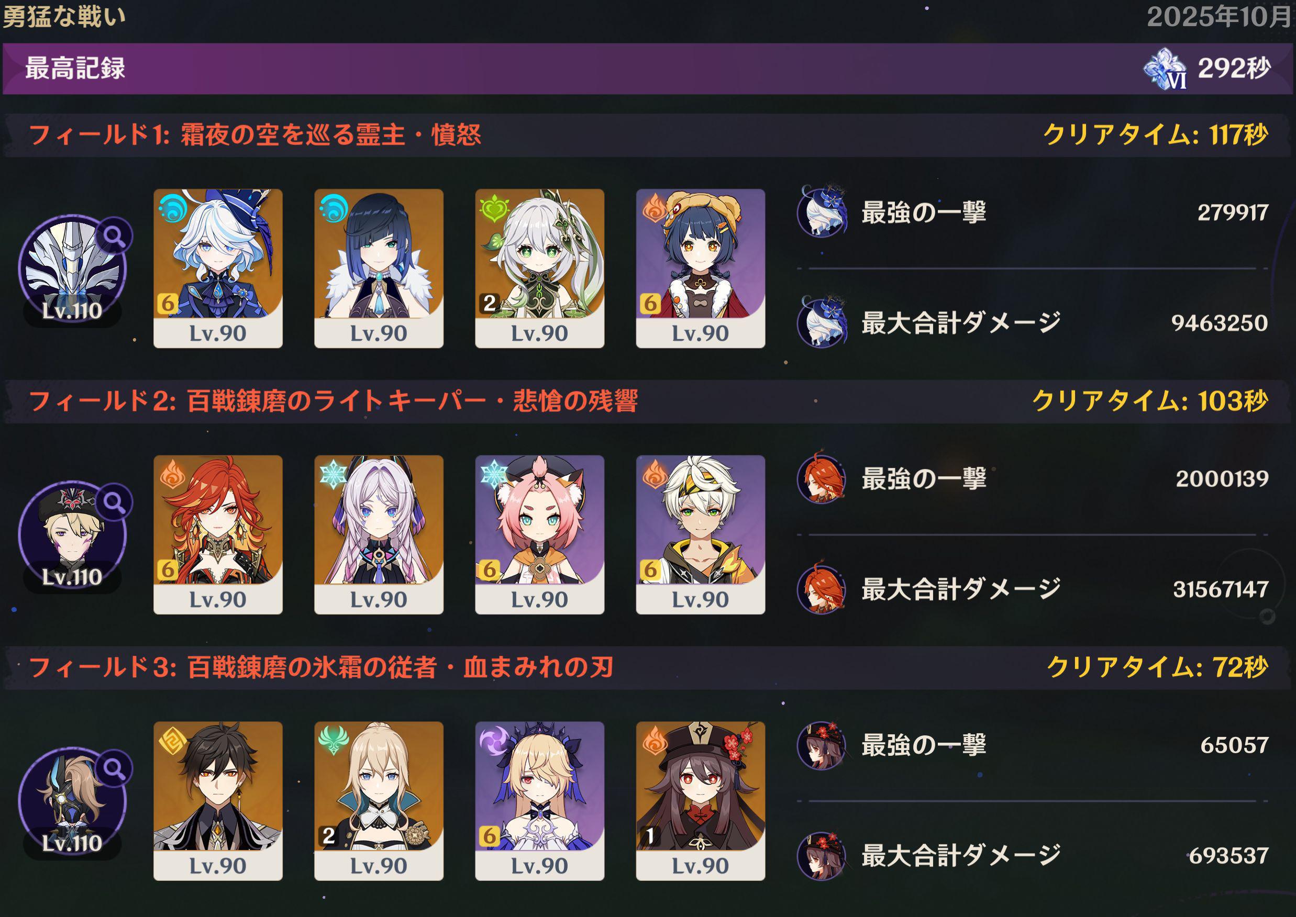Screen dimensions: 1296x917
Task: Open the Nahida character card
Action: [x=539, y=268]
